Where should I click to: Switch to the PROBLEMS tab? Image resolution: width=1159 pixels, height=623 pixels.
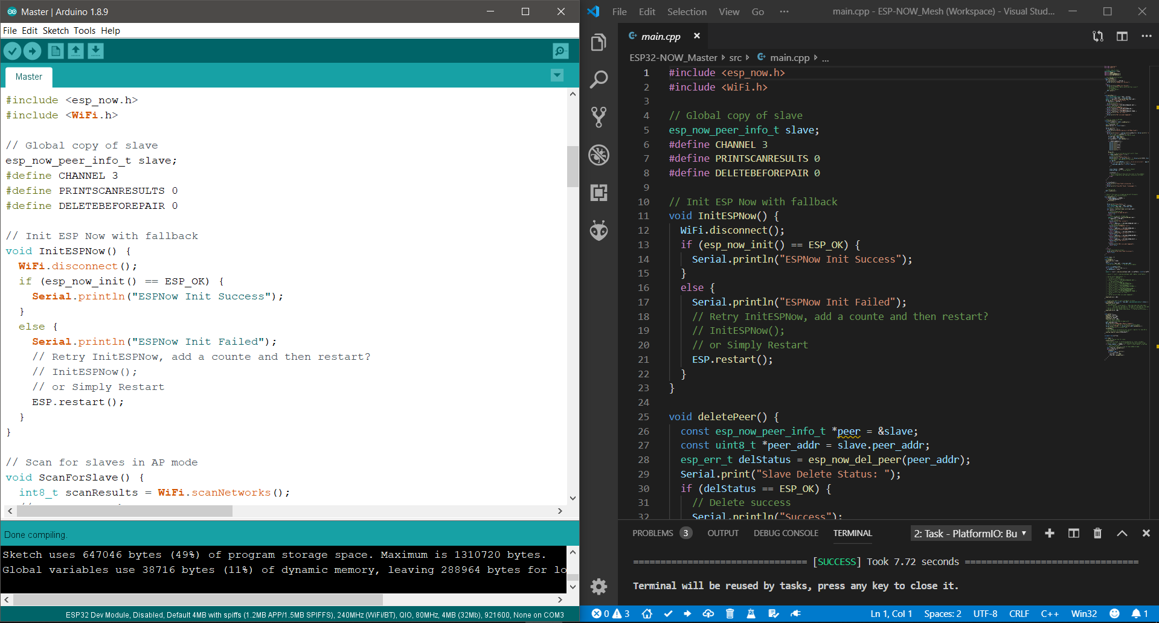[652, 533]
